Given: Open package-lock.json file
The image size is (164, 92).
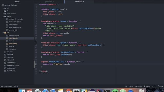Looking at the screenshot, I should 13,65.
